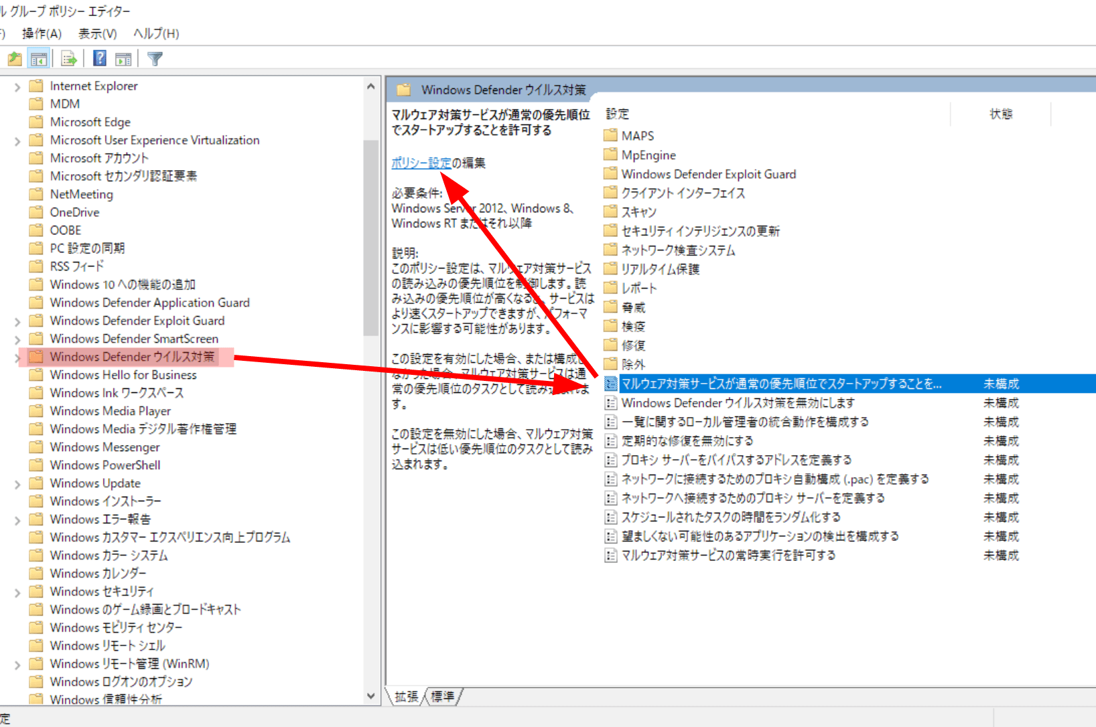This screenshot has height=727, width=1096.
Task: Select NetMeeting in the tree
Action: (82, 194)
